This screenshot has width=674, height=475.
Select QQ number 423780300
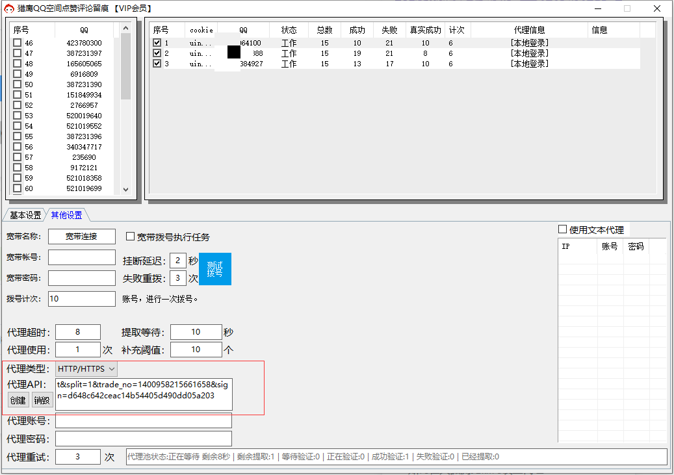(x=84, y=43)
